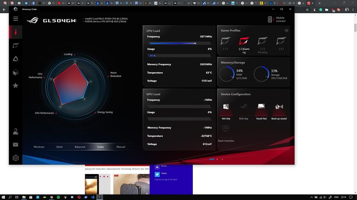The height and width of the screenshot is (200, 357).
Task: Toggle the Win Key setting
Action: [x=226, y=107]
